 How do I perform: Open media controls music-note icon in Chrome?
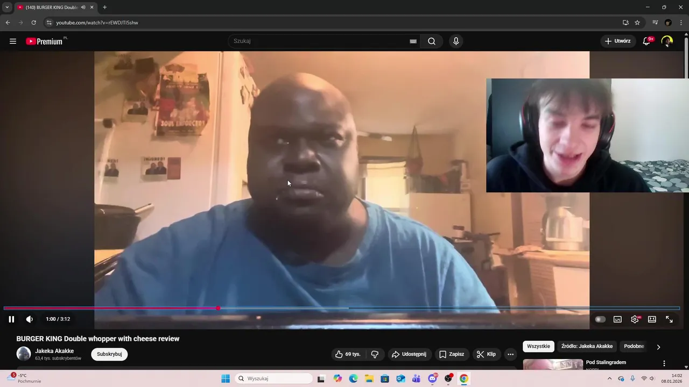click(655, 23)
